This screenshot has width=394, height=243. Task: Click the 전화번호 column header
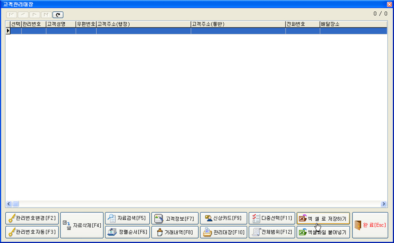tap(302, 24)
